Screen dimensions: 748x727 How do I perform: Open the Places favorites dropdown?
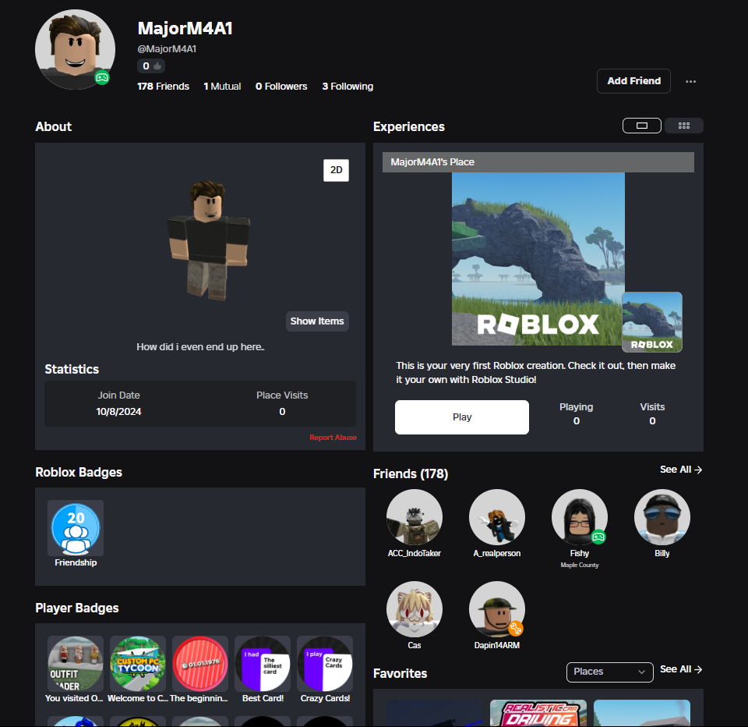click(x=609, y=672)
